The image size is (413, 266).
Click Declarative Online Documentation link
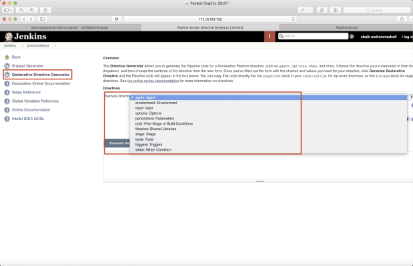coord(41,83)
